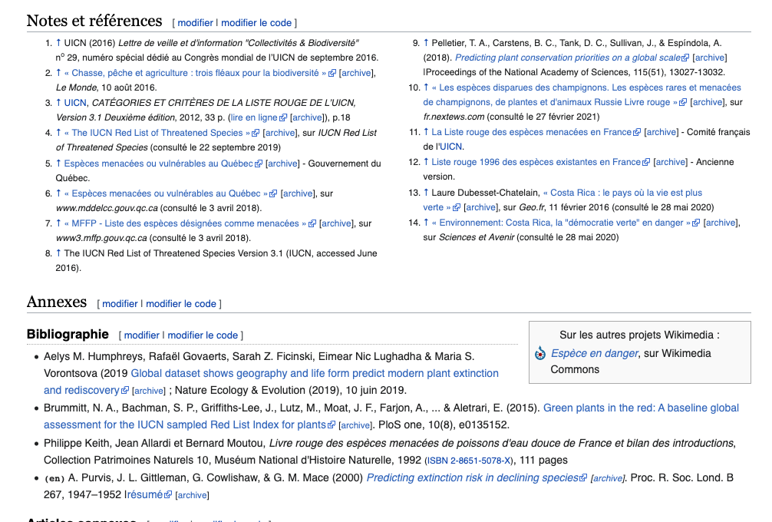Image resolution: width=772 pixels, height=522 pixels.
Task: Click 'modifier' next to Bibliographie heading
Action: [x=142, y=335]
